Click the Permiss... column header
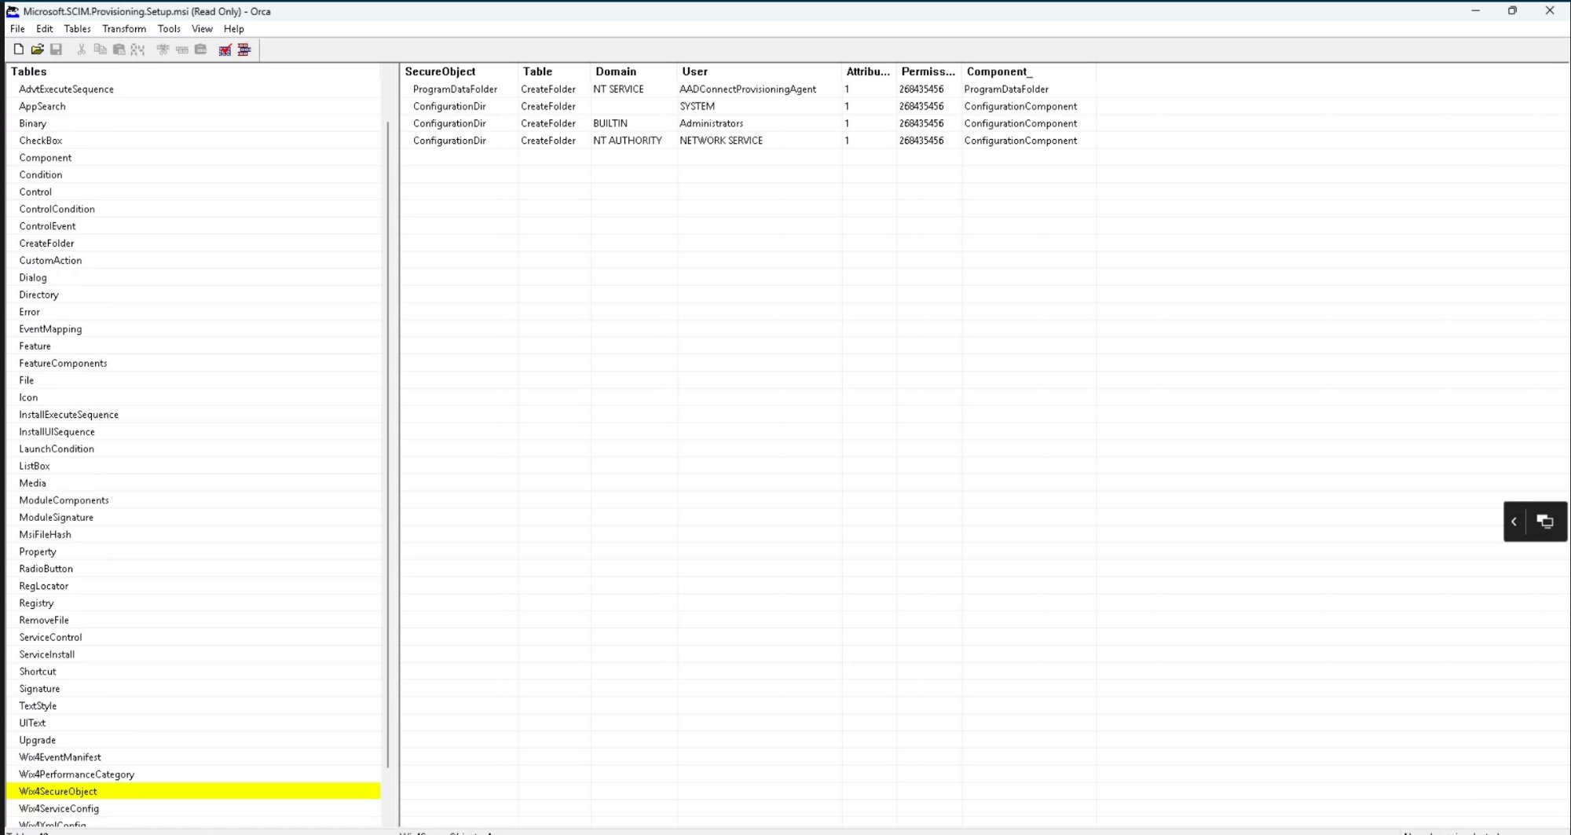This screenshot has width=1571, height=835. (929, 71)
